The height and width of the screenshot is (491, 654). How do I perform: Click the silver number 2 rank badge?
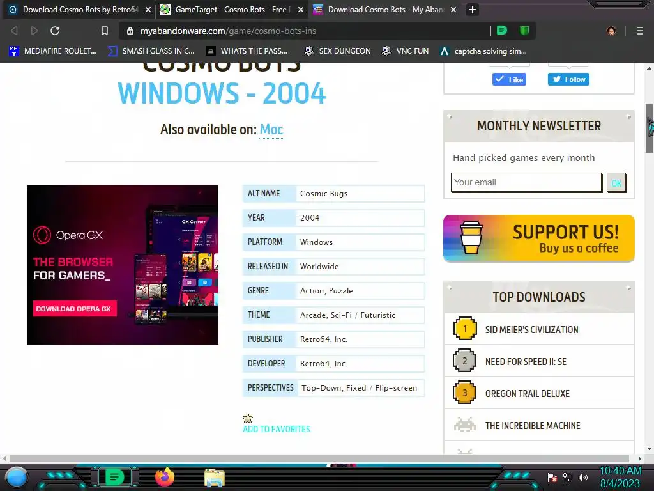[x=465, y=361]
